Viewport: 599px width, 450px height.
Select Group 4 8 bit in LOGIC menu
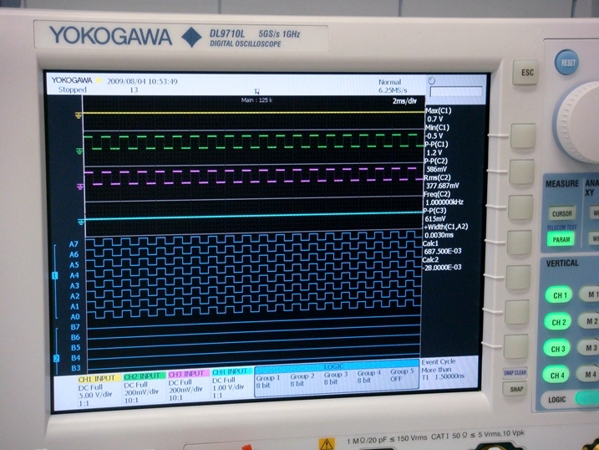pos(368,376)
